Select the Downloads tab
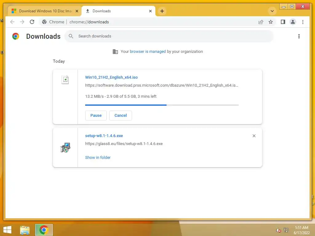 click(x=118, y=11)
